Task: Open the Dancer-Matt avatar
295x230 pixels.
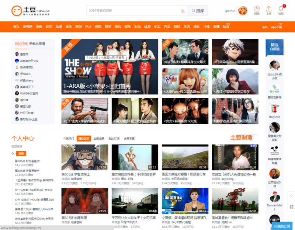Action: 275,197
